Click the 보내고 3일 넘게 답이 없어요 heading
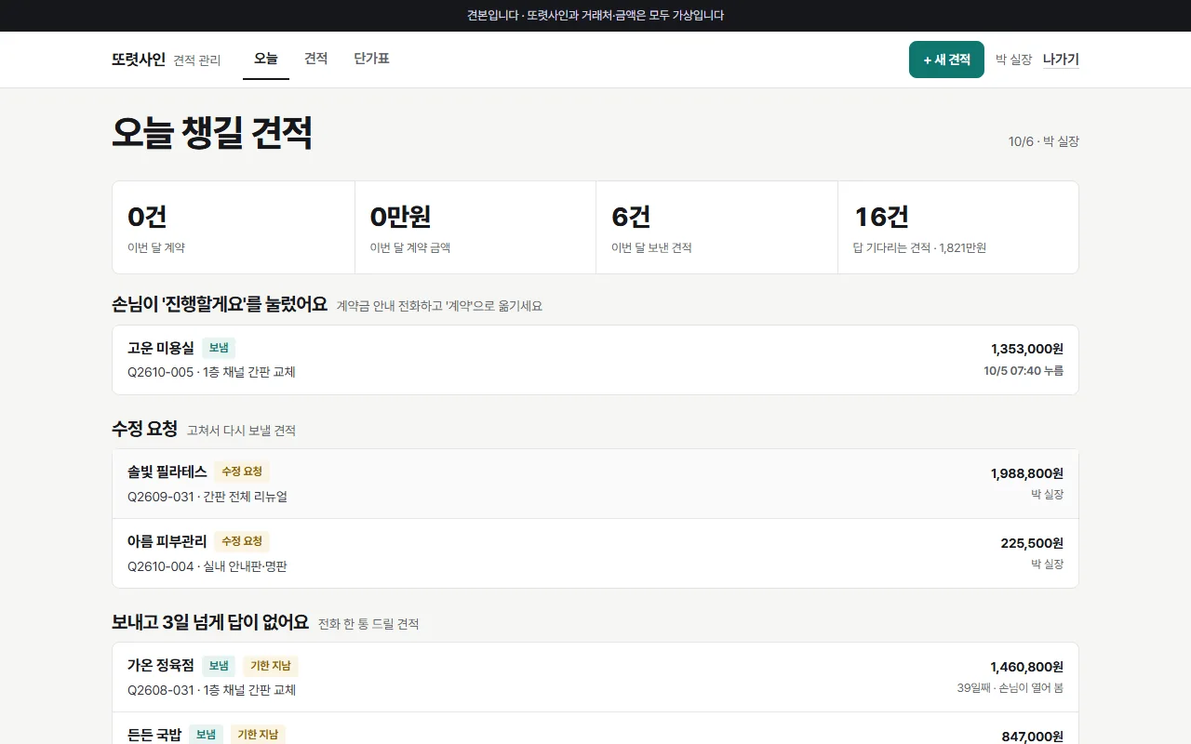 210,622
